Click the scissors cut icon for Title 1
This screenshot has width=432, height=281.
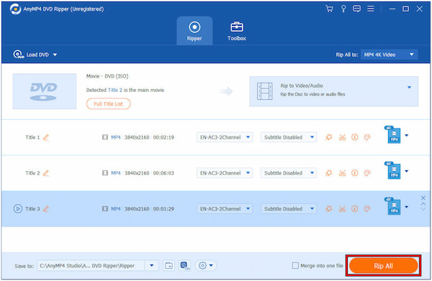tap(342, 137)
